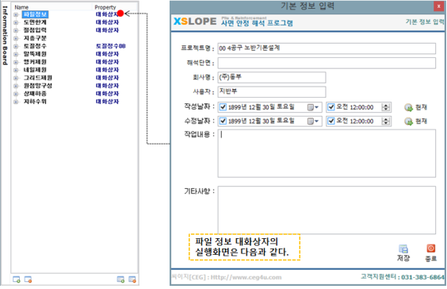The width and height of the screenshot is (447, 289).
Task: Toggle the 작성날짜 date checkbox
Action: (x=223, y=107)
